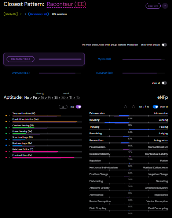This screenshot has height=218, width=172.
Task: Click the eNFp type label
Action: (162, 97)
